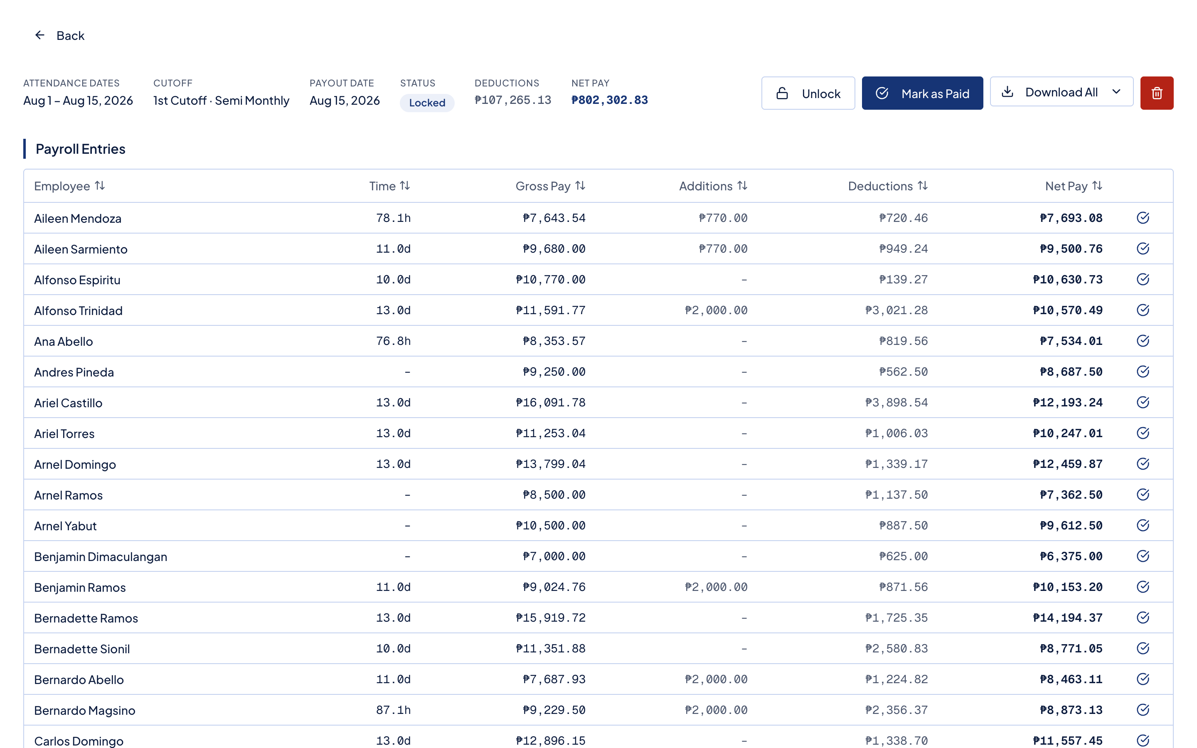Click check-circle icon for Alfonso Espiritu
This screenshot has height=748, width=1197.
[x=1143, y=279]
